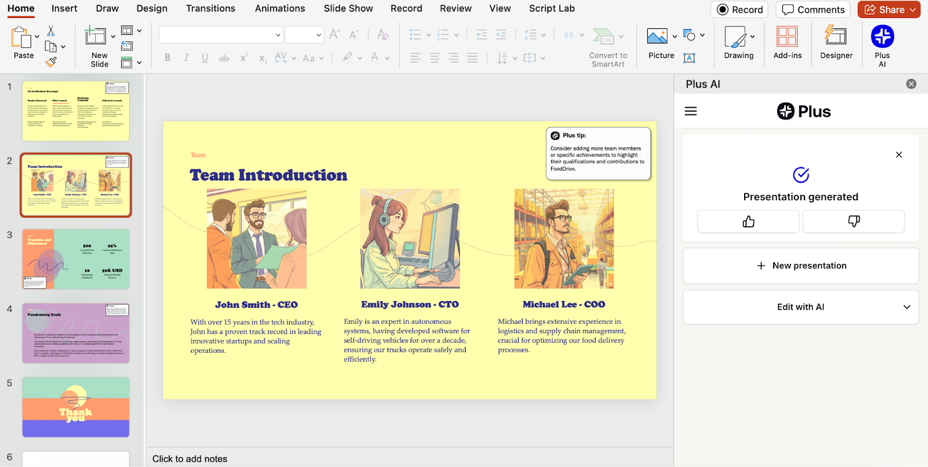Click the Cut scissors icon
The width and height of the screenshot is (928, 467).
[51, 31]
